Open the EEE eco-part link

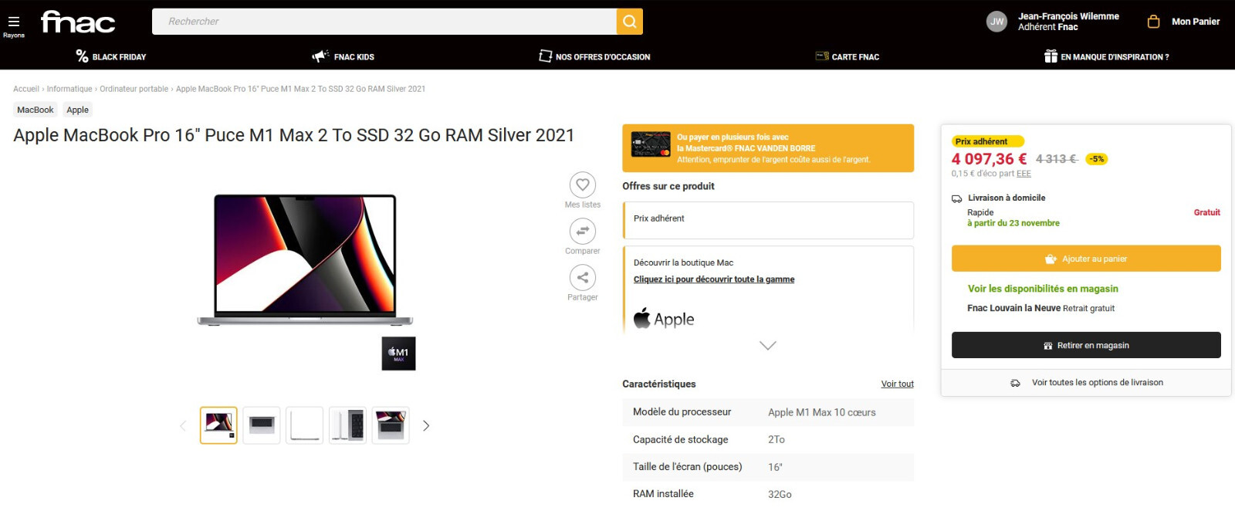[1024, 174]
